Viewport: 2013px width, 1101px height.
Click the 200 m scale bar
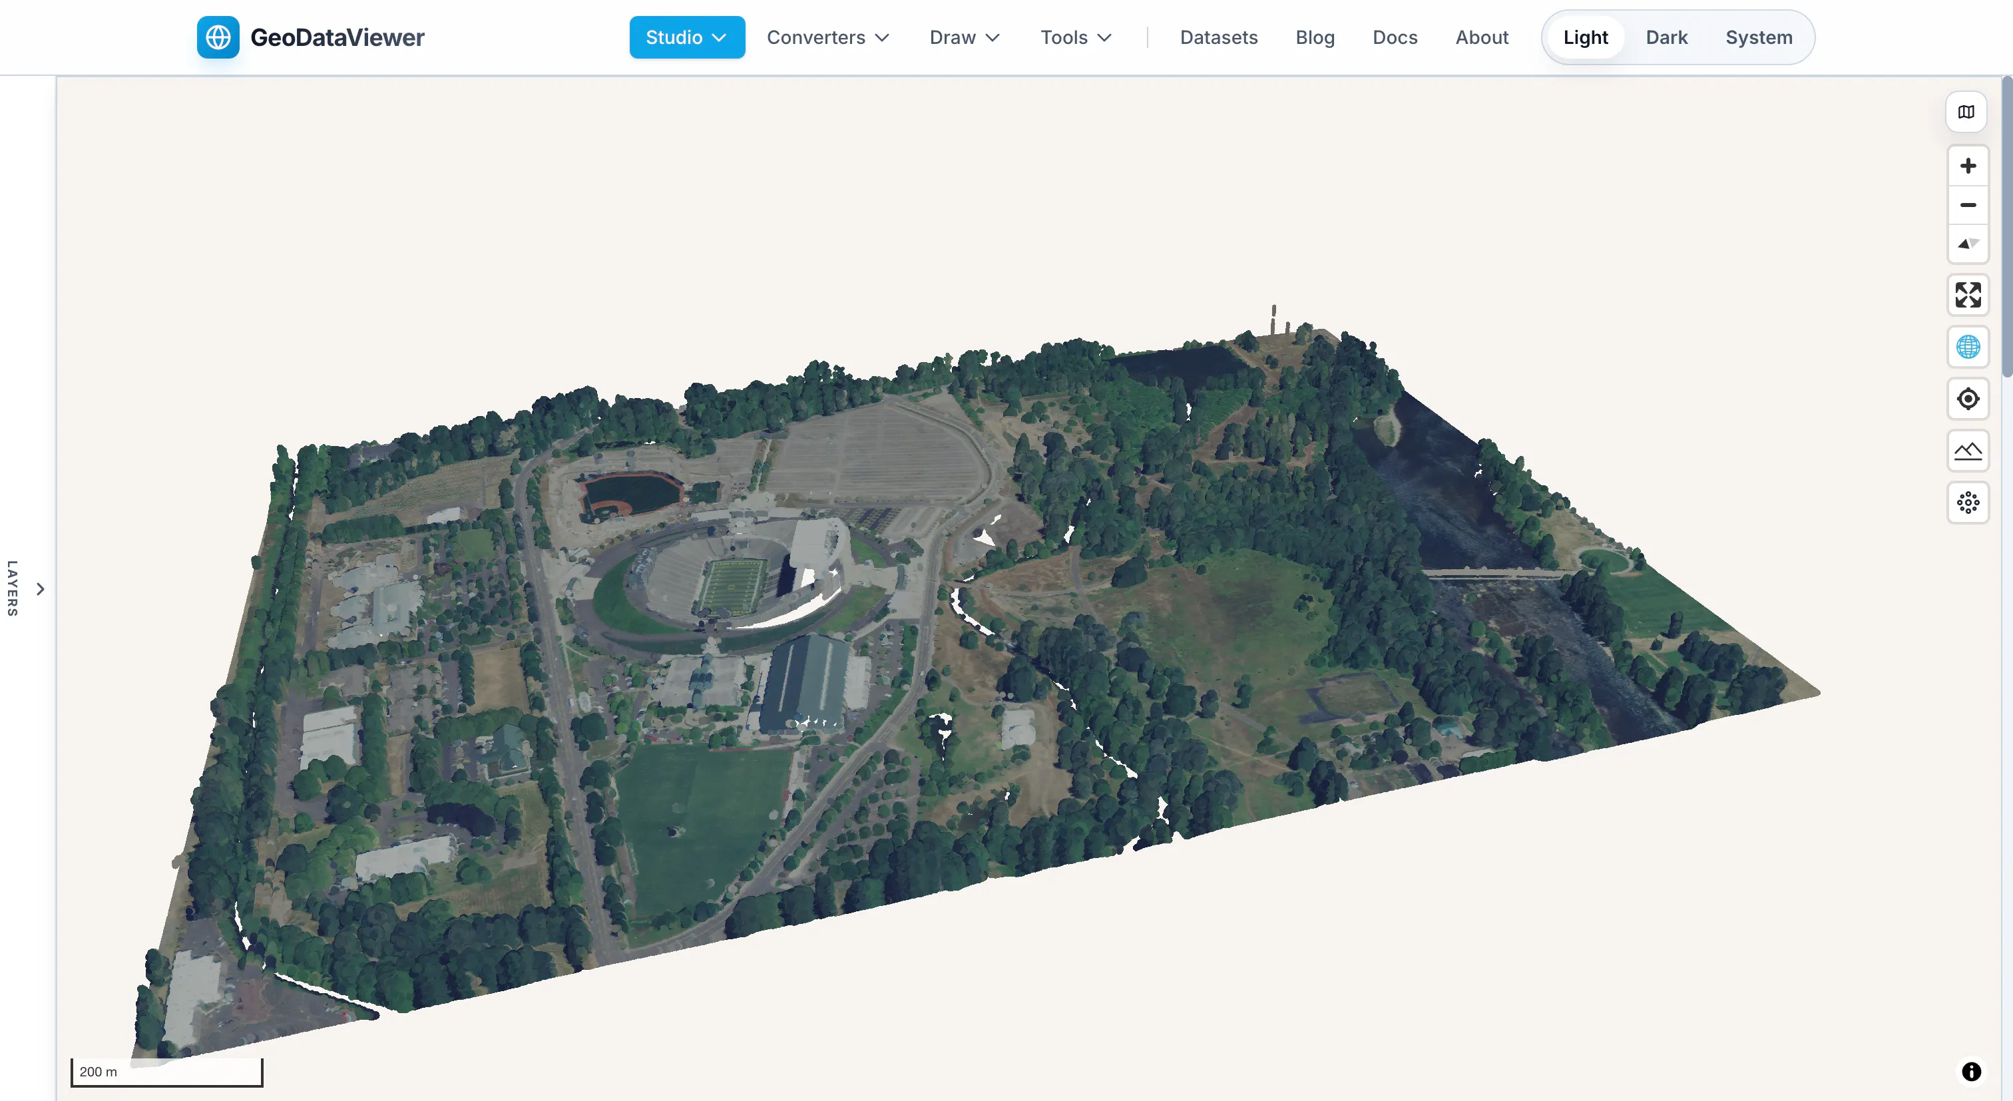[166, 1071]
